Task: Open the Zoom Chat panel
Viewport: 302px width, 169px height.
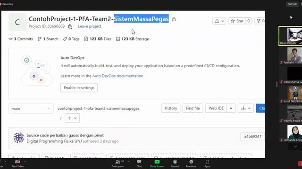Action: pyautogui.click(x=139, y=164)
